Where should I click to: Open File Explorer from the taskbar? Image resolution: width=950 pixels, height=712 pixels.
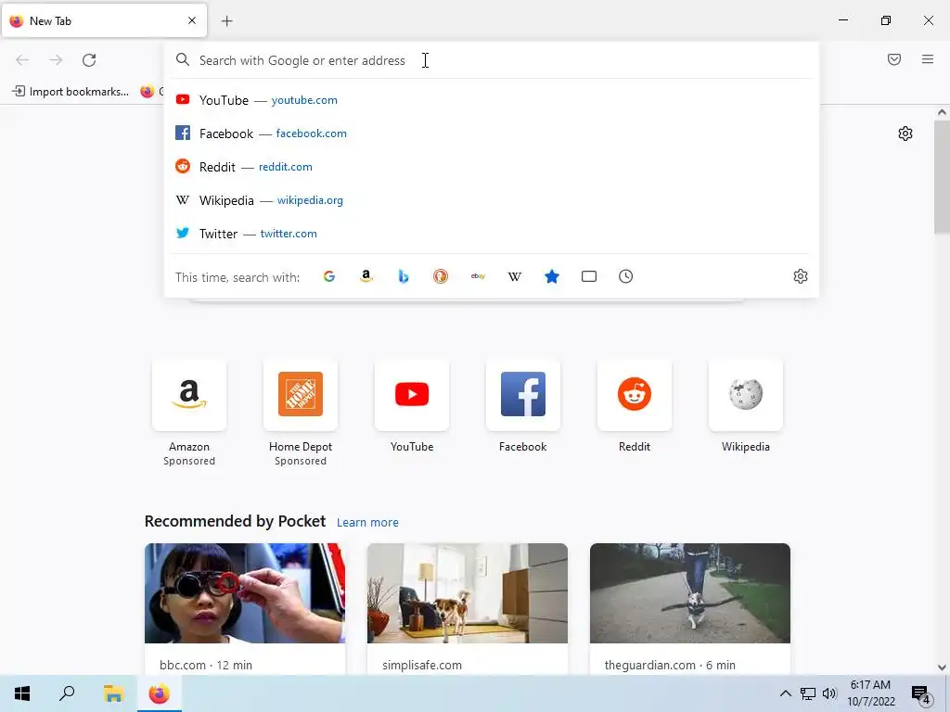tap(112, 693)
